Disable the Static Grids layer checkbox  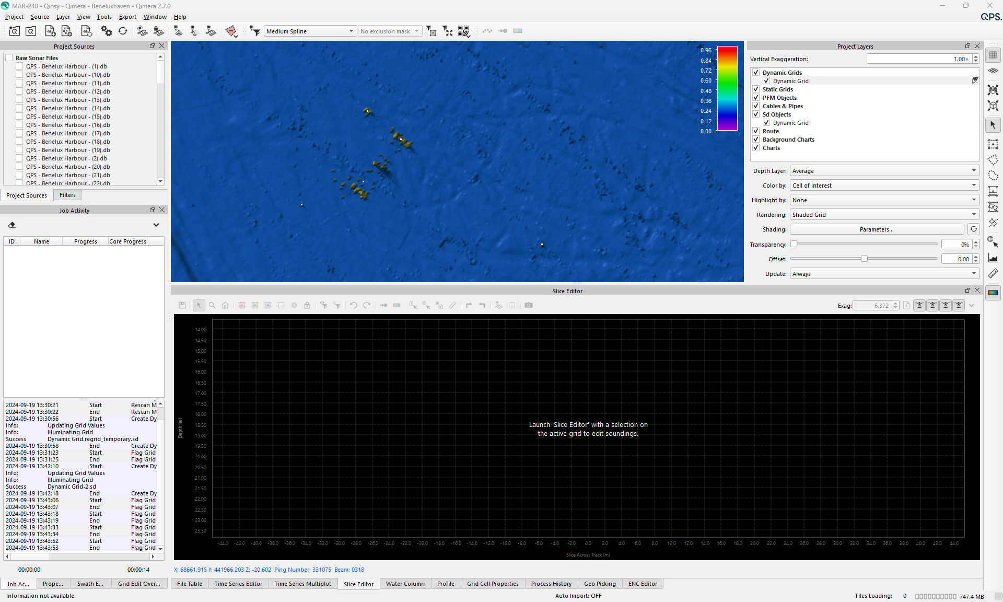pyautogui.click(x=756, y=89)
